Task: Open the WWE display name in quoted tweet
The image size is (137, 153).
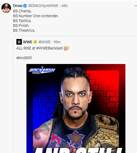Action: point(28,42)
